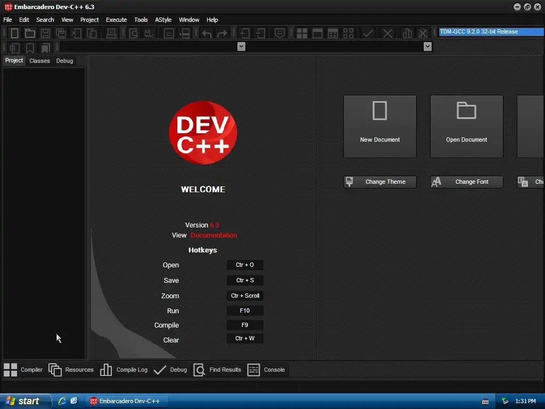Click the Open Document tile

(466, 127)
